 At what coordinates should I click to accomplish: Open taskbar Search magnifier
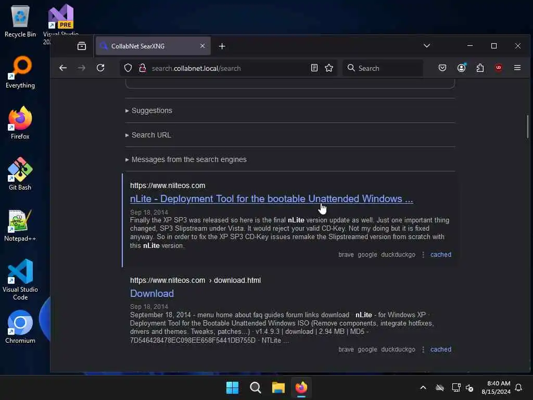(255, 387)
